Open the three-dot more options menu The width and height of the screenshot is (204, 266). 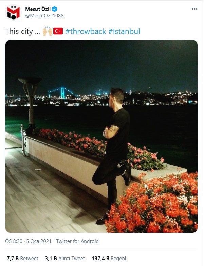coord(194,9)
